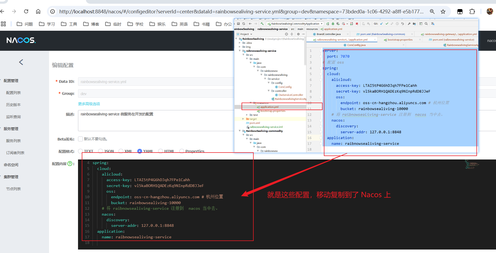Expand the target folder arrow

click(x=243, y=119)
